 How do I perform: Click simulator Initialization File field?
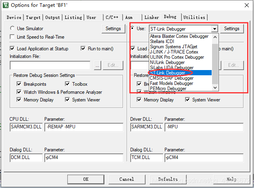50,65
